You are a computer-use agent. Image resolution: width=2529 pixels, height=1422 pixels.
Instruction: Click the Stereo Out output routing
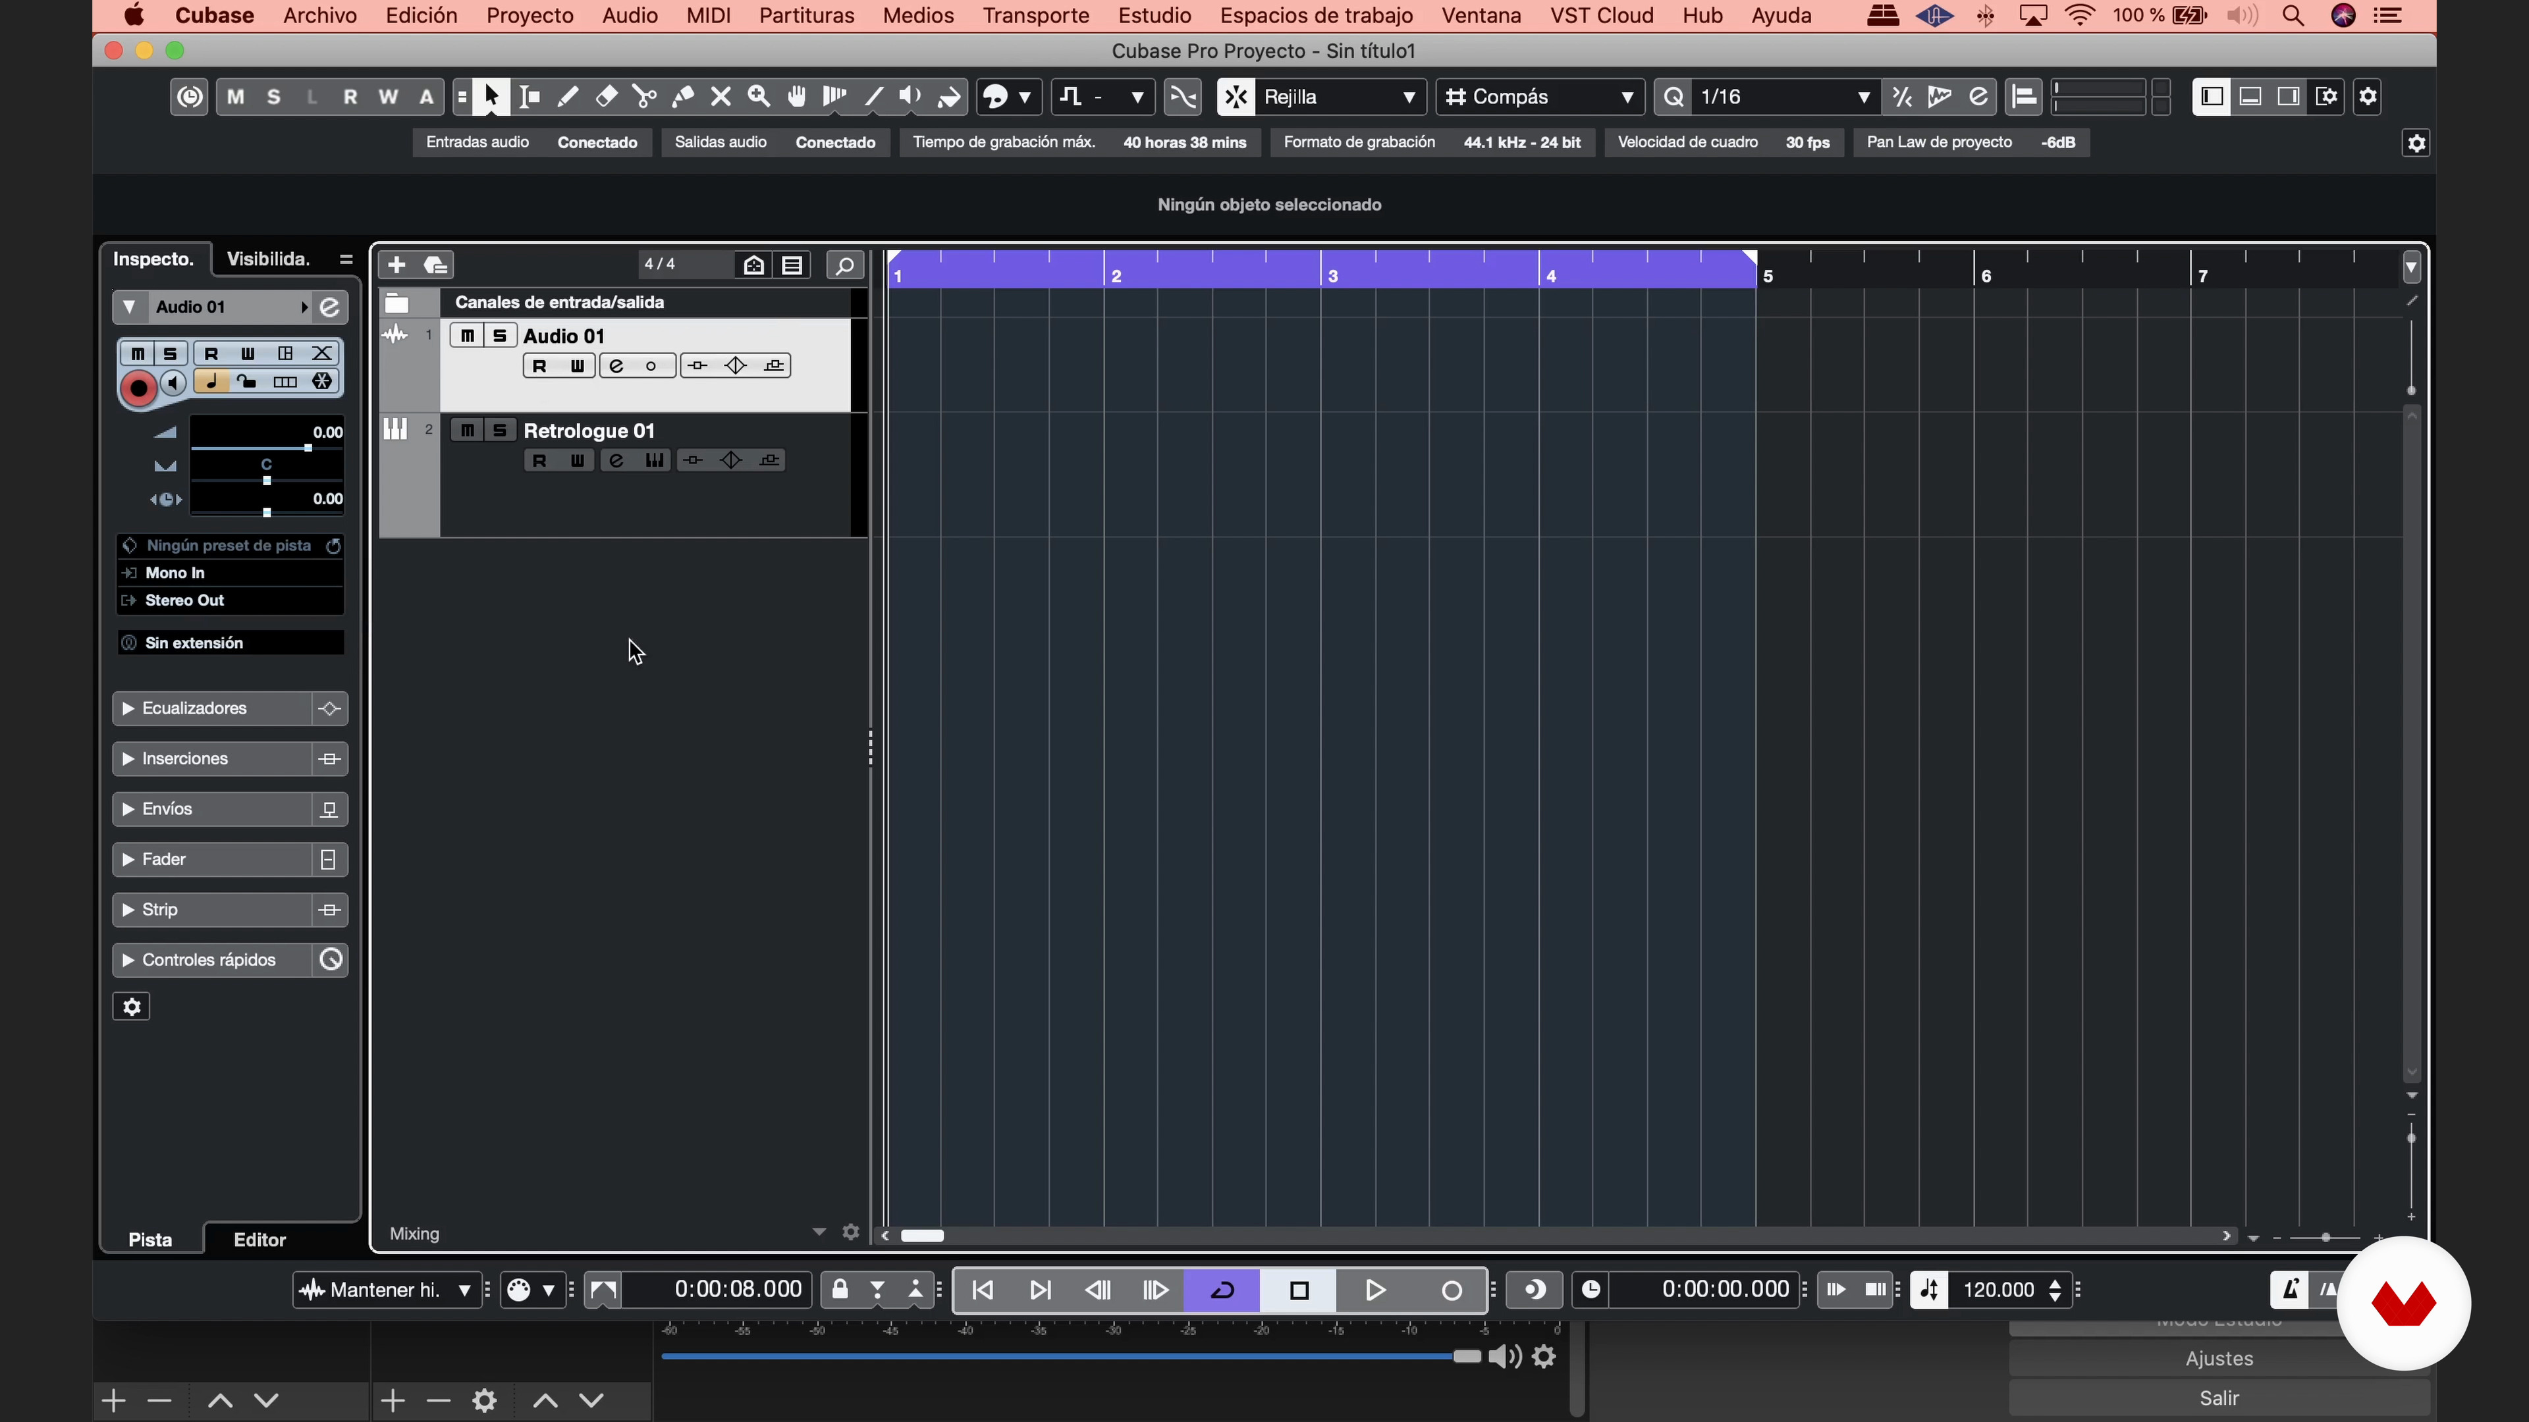coord(231,600)
